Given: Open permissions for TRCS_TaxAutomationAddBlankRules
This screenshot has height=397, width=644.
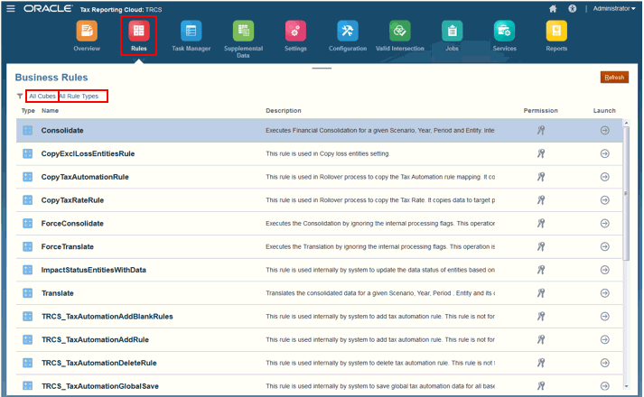Looking at the screenshot, I should click(x=541, y=316).
